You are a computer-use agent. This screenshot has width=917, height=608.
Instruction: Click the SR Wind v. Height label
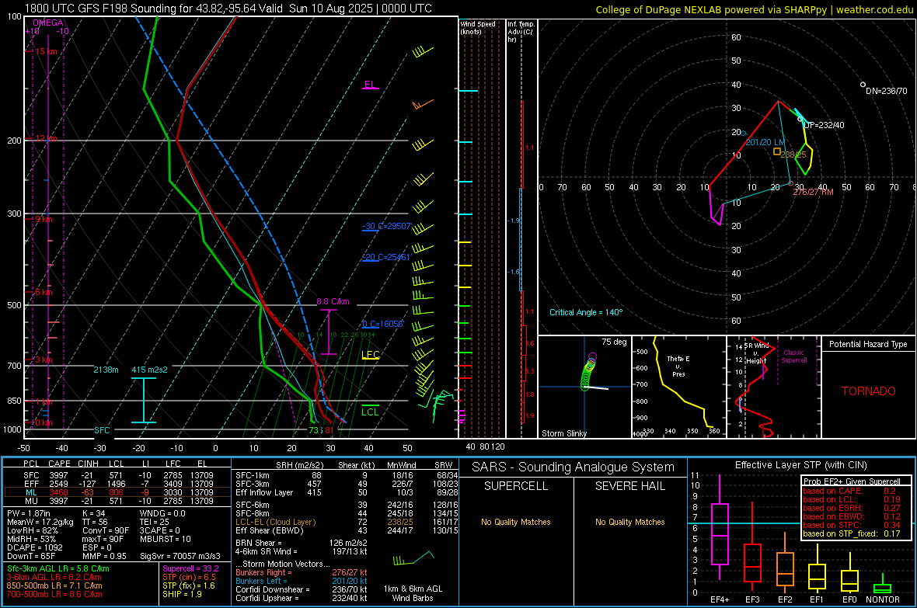[755, 353]
